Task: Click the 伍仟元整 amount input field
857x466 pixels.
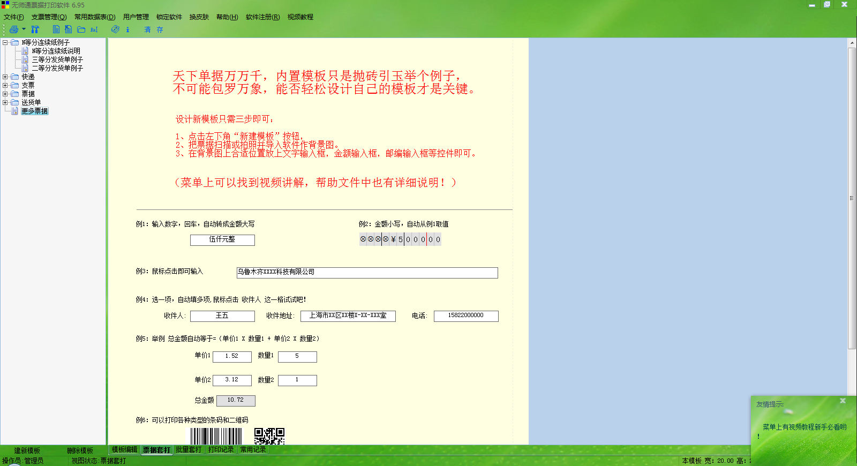Action: (222, 240)
